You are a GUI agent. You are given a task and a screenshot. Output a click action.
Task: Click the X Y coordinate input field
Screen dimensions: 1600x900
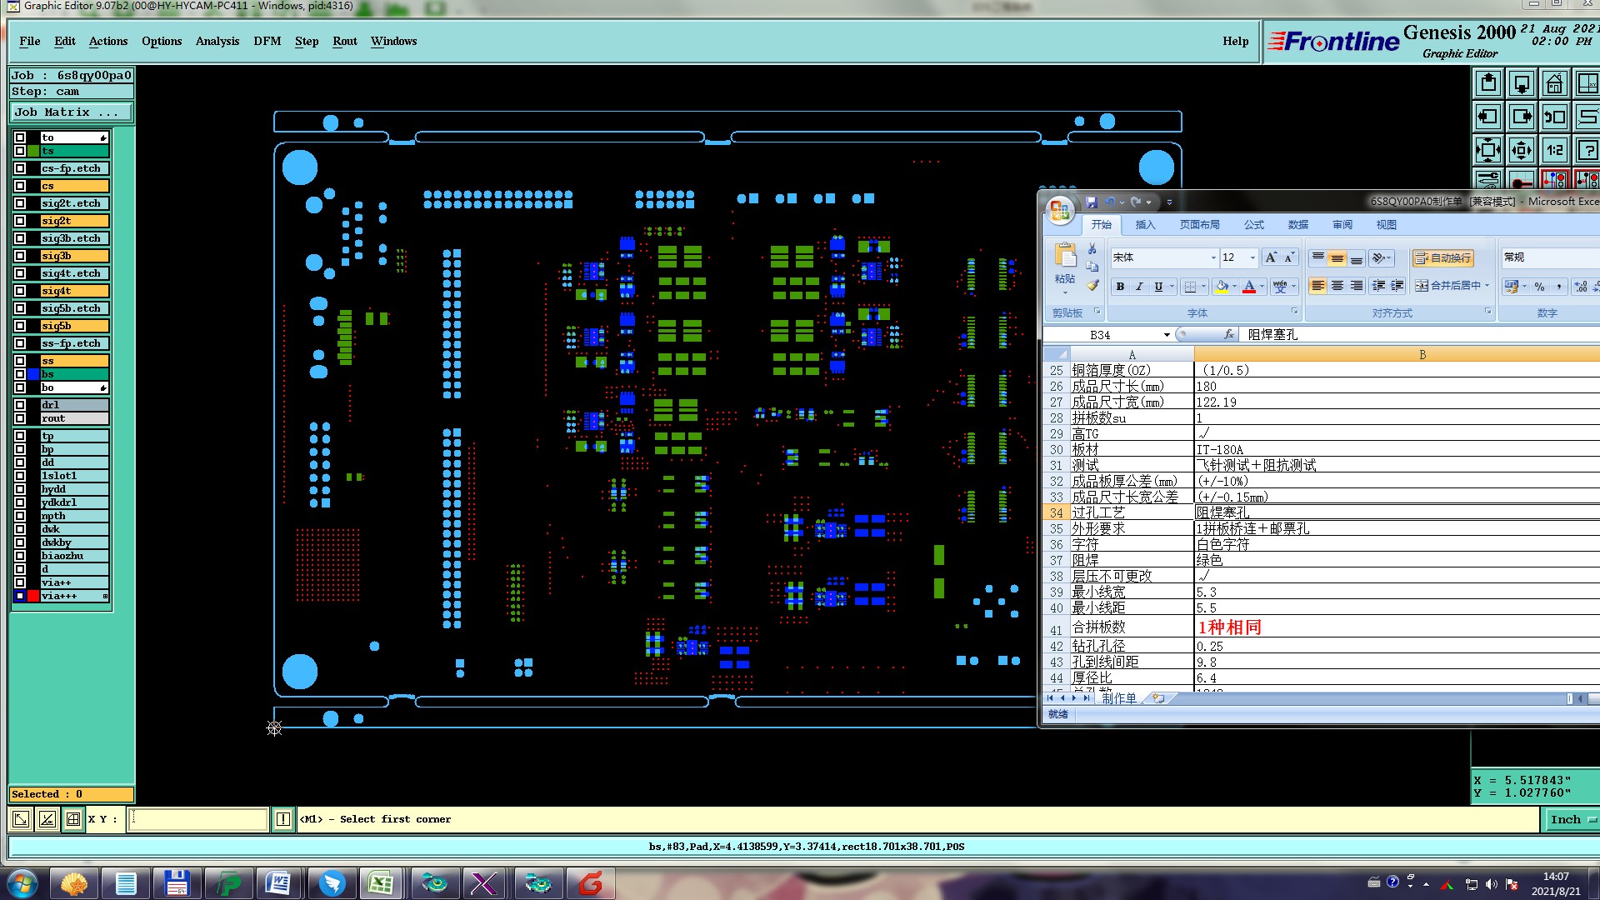198,819
